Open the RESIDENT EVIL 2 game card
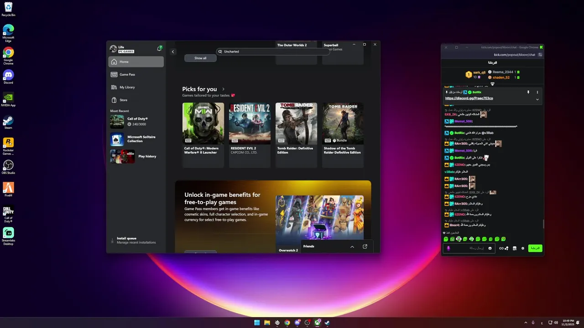 click(250, 135)
